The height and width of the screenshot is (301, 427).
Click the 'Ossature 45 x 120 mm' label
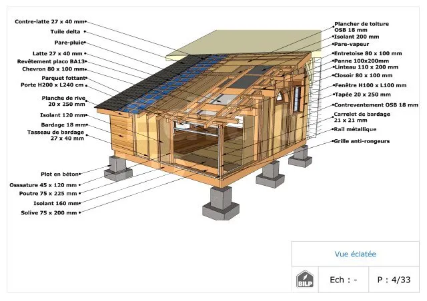(44, 185)
